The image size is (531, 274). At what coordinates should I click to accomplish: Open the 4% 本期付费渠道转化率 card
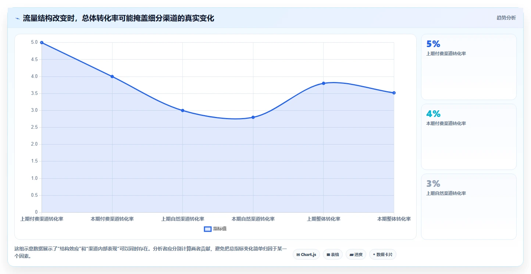tap(469, 137)
